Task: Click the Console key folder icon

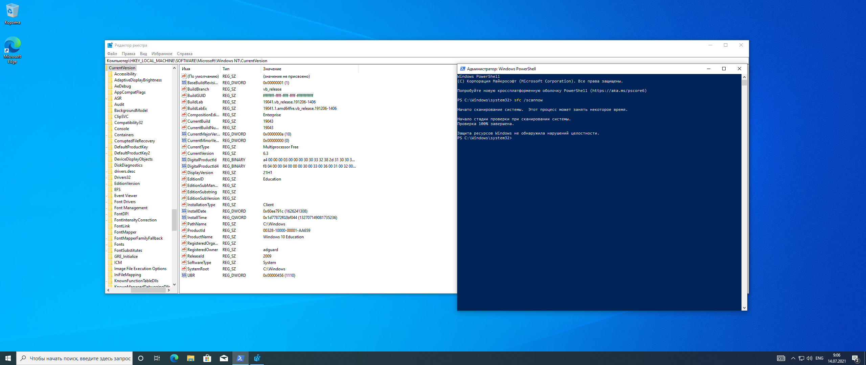Action: [x=110, y=129]
